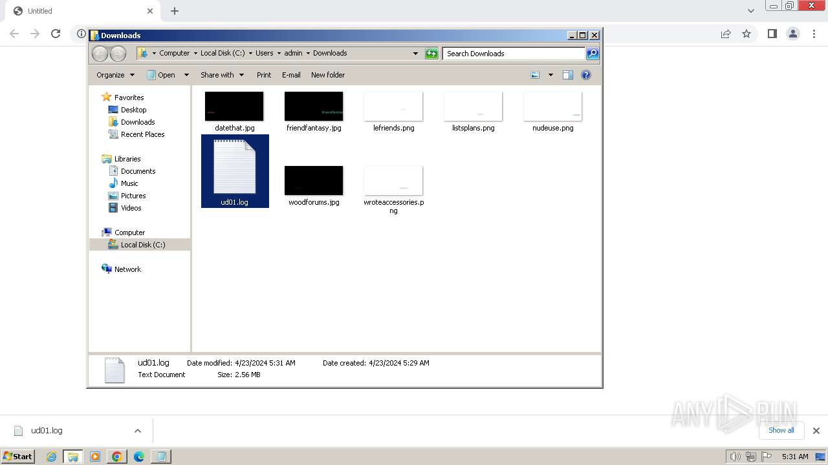Open the Organize dropdown menu
Image resolution: width=828 pixels, height=465 pixels.
click(116, 75)
